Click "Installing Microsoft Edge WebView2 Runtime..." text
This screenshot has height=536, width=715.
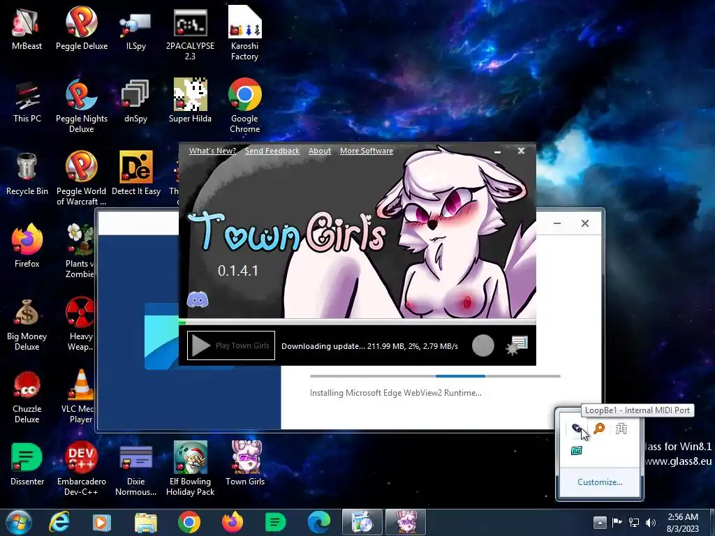pyautogui.click(x=395, y=393)
